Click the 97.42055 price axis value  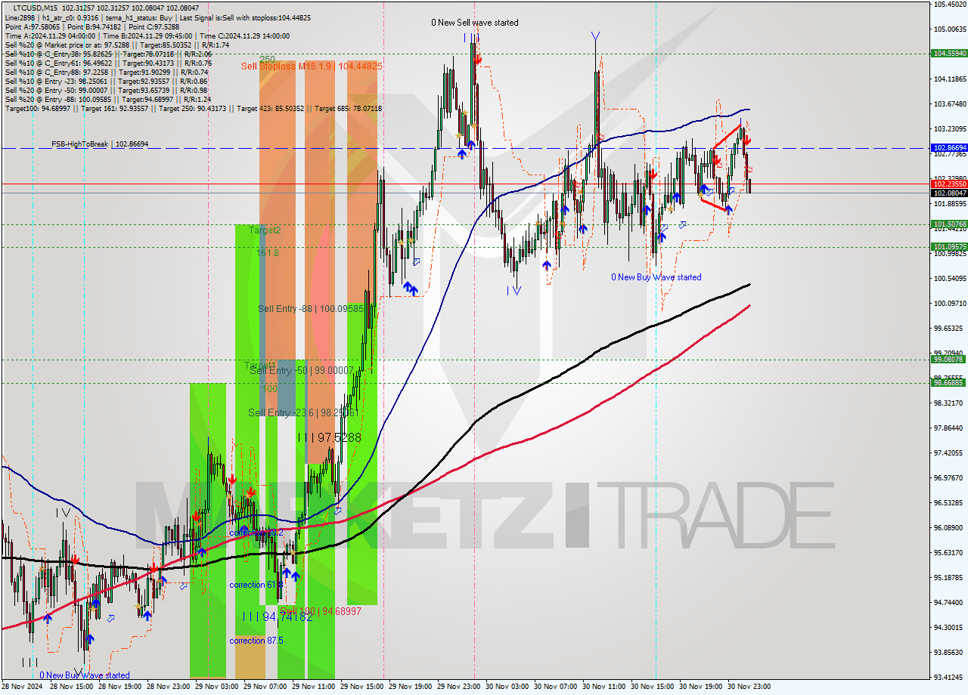tap(950, 453)
